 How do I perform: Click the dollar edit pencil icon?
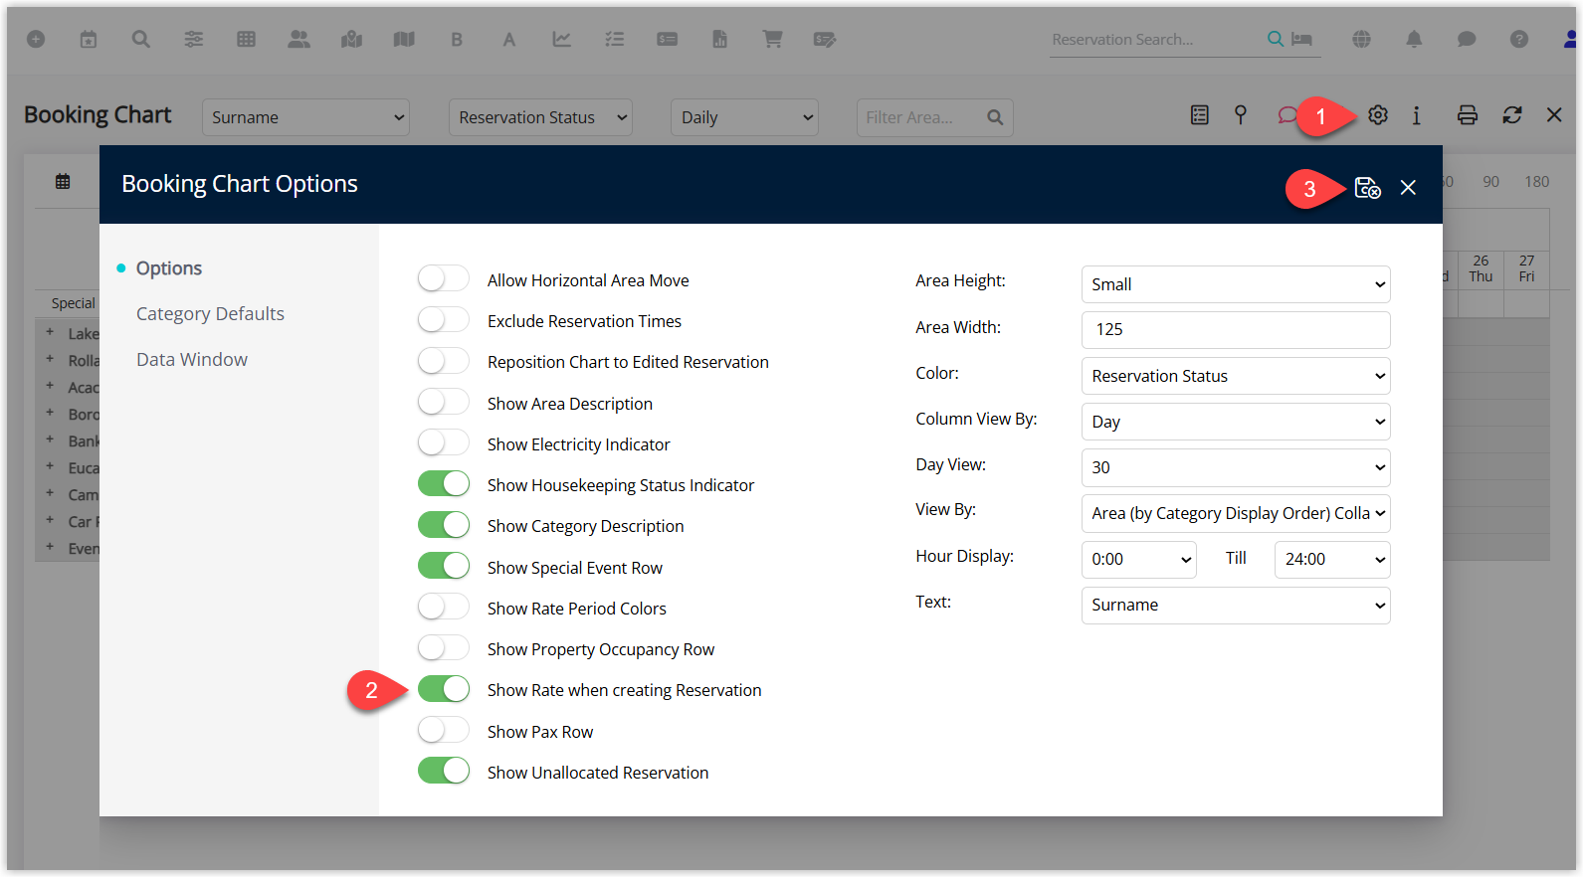point(825,39)
